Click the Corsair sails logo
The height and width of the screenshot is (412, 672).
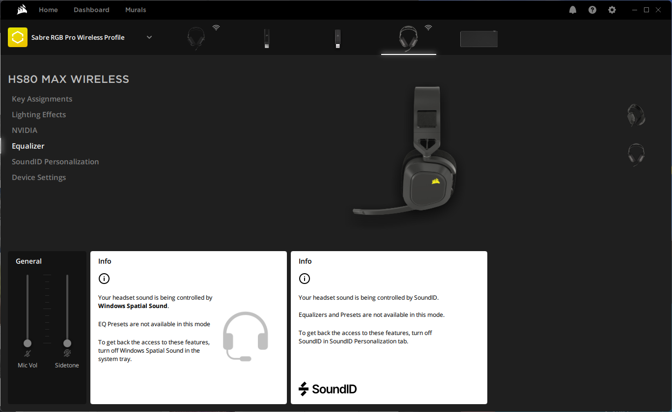point(22,10)
